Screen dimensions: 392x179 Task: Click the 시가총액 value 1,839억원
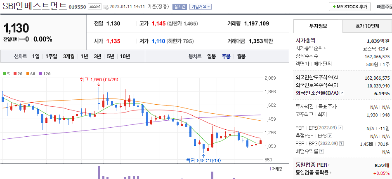(378, 41)
